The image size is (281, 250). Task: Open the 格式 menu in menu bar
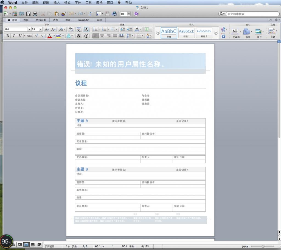[x=67, y=2]
